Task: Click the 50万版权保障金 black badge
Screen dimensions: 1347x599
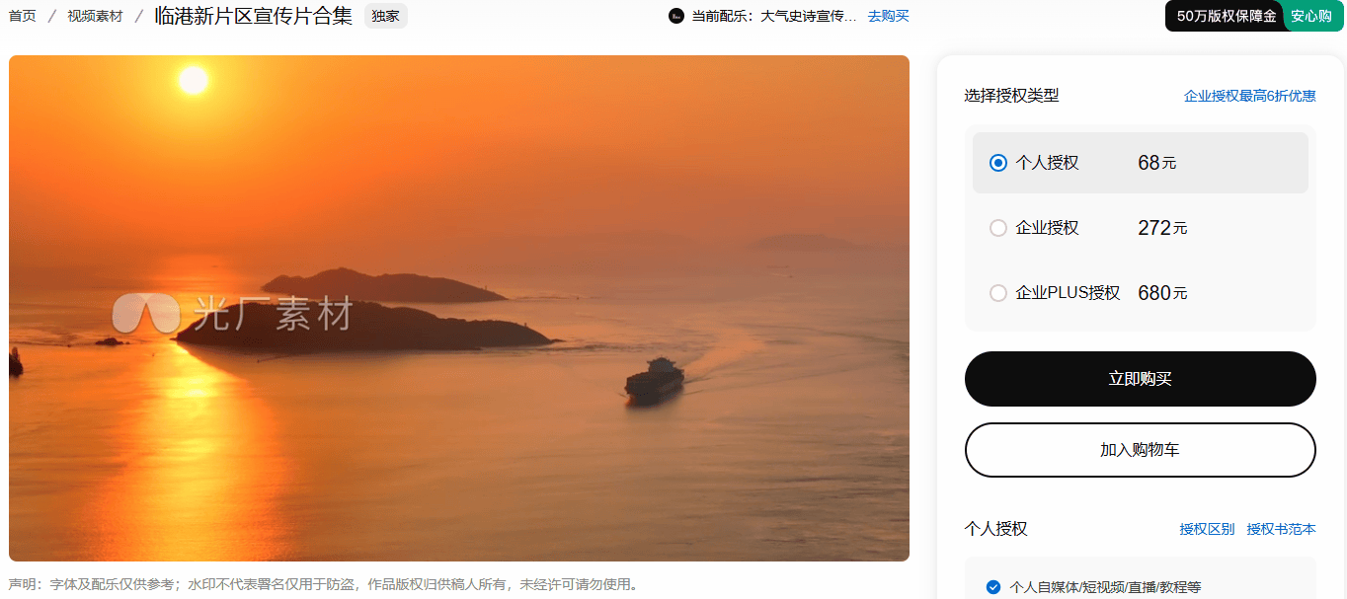Action: [1226, 16]
